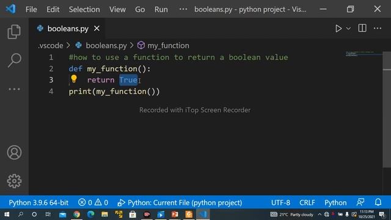Show hidden system tray icons chevron

pyautogui.click(x=320, y=215)
